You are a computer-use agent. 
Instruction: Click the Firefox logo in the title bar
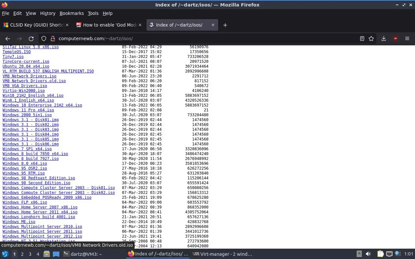(x=5, y=5)
